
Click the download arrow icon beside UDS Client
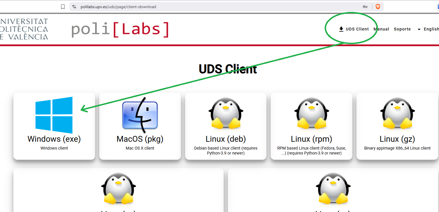pos(341,29)
